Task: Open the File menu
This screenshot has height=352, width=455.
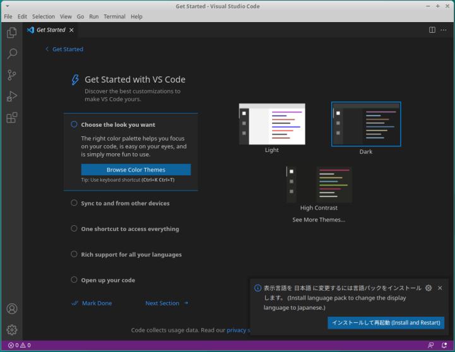Action: pyautogui.click(x=8, y=16)
